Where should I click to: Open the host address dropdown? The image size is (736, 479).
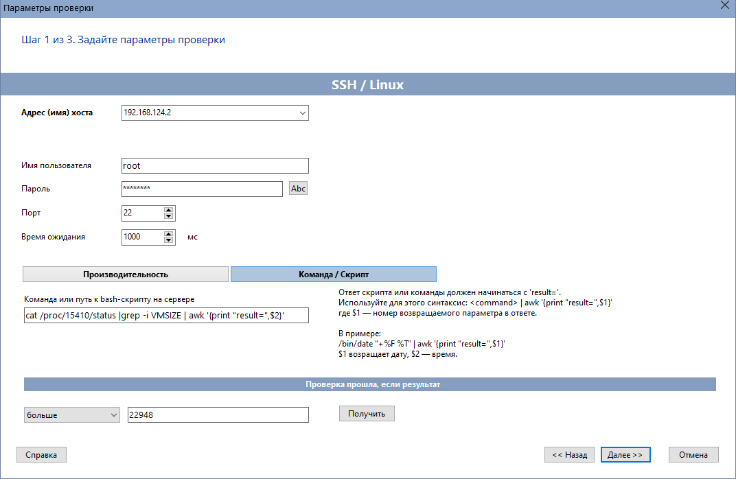tap(302, 113)
